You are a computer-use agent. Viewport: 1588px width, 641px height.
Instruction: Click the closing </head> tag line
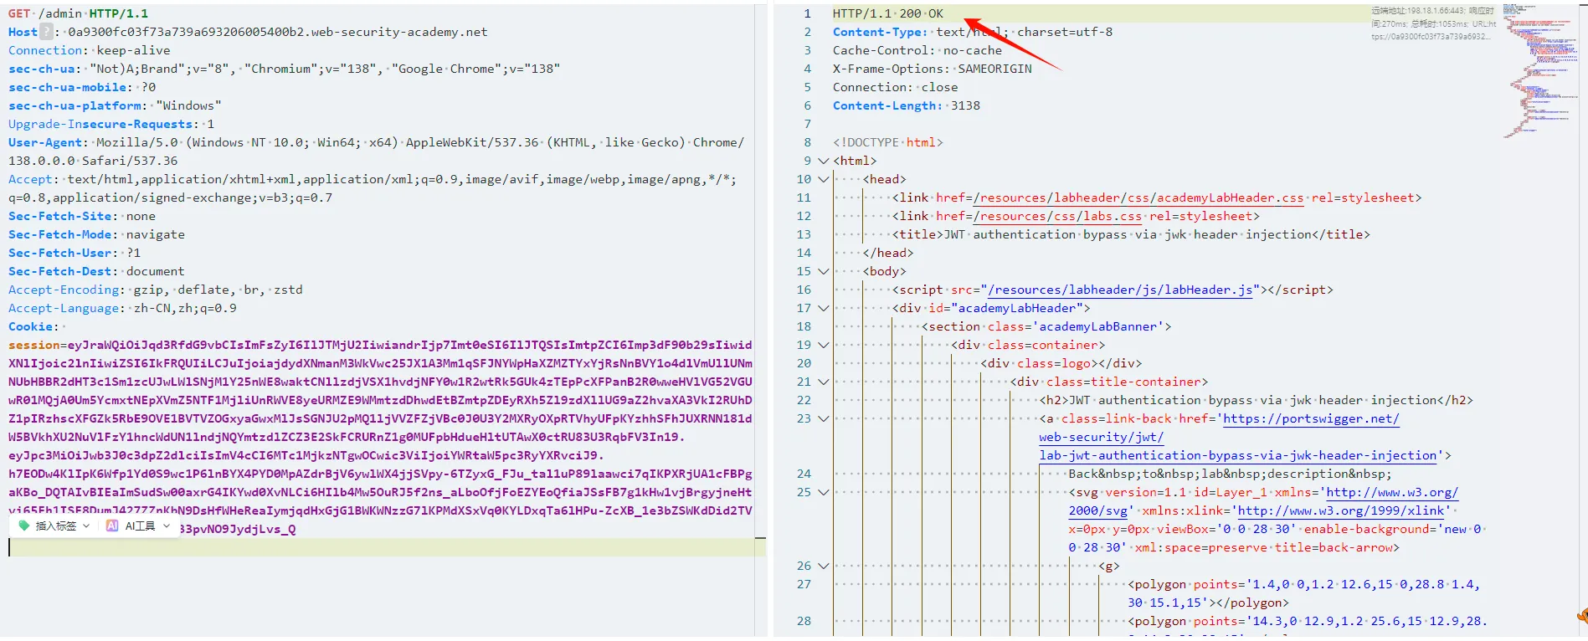point(888,253)
